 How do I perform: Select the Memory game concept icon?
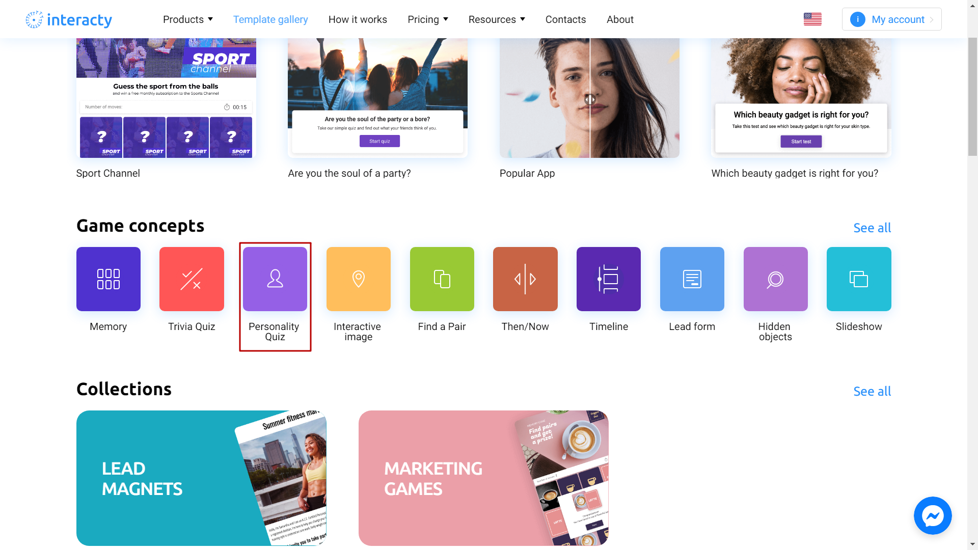coord(108,279)
